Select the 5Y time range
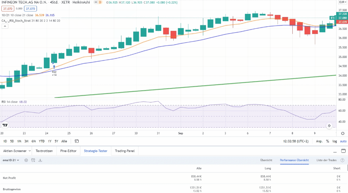The width and height of the screenshot is (348, 193). 56,141
